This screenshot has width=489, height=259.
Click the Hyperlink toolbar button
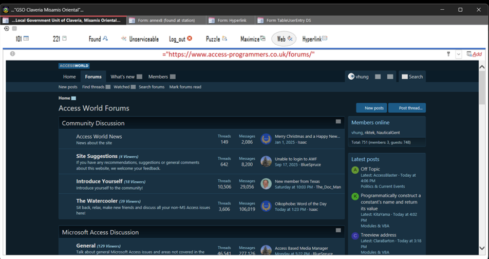pos(315,39)
